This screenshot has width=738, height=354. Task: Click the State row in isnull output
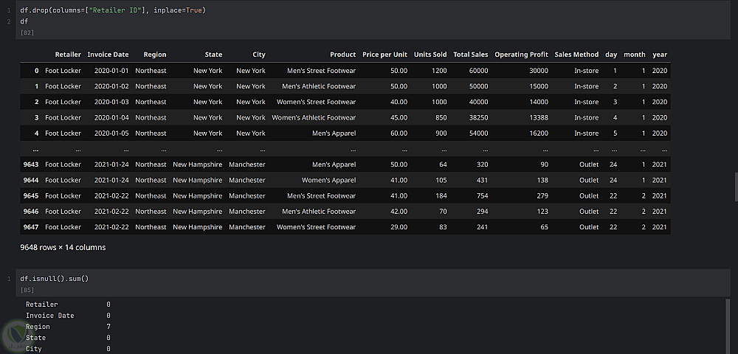click(68, 338)
